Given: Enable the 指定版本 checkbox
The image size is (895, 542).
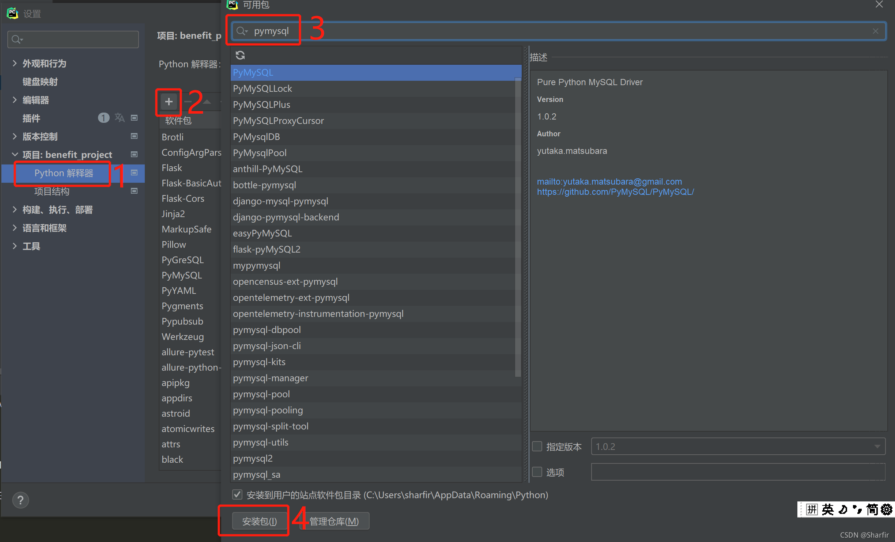Looking at the screenshot, I should [537, 446].
